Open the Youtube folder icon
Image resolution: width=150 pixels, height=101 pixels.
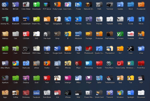[x=130, y=34]
